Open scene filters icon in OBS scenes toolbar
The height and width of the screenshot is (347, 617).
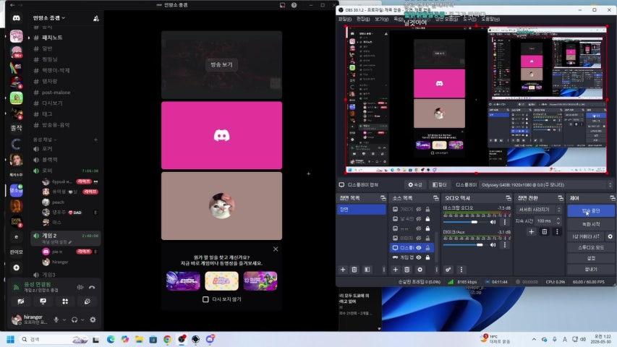(x=367, y=270)
